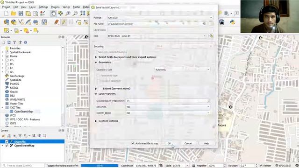Click the New Print Layout icon
Screen dimensions: 299x168
click(28, 14)
